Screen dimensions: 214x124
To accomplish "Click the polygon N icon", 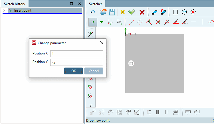I will [193, 12].
